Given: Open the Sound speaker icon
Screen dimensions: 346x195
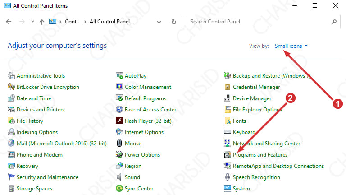Looking at the screenshot, I should click(x=119, y=177).
